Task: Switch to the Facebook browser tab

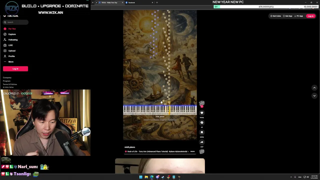Action: [131, 2]
